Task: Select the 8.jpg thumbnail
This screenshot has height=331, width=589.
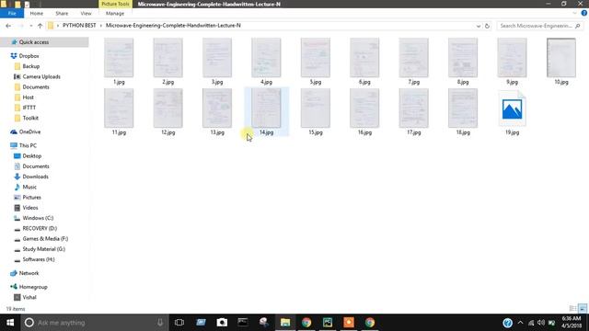Action: pos(463,57)
